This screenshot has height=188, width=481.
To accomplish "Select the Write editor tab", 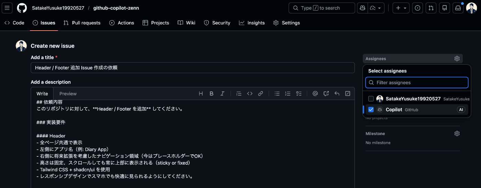I will (42, 93).
